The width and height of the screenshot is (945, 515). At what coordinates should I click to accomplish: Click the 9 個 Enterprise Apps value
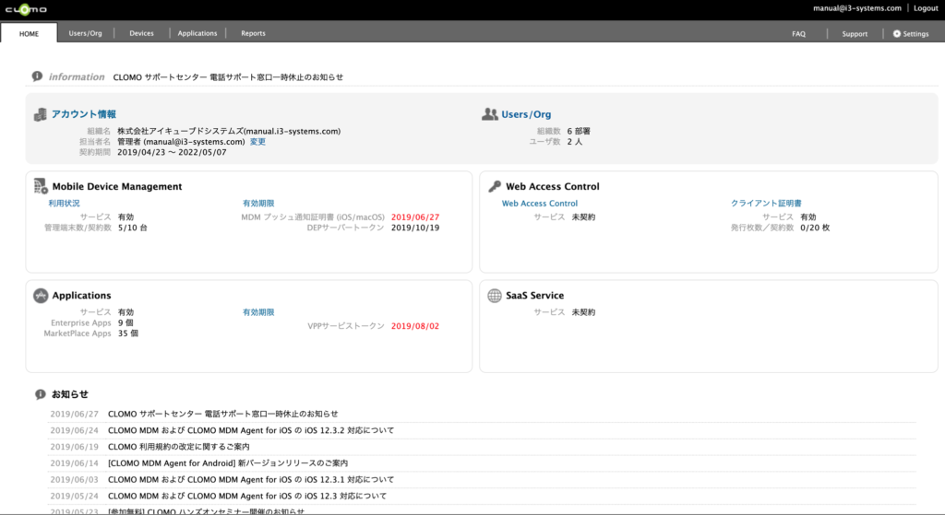point(127,322)
